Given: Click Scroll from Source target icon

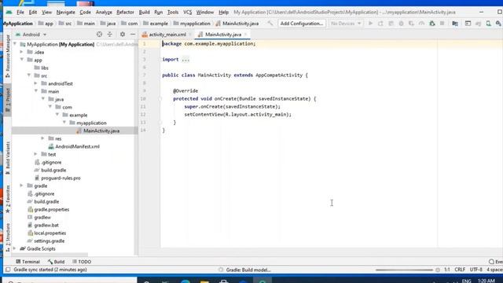Looking at the screenshot, I should click(100, 35).
